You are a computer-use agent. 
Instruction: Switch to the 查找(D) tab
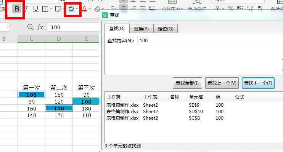coord(117,29)
